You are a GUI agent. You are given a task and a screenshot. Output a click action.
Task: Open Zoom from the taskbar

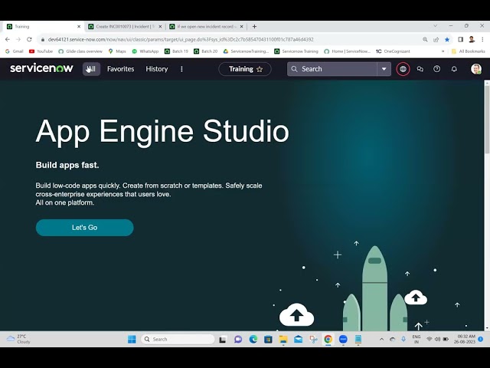click(343, 339)
